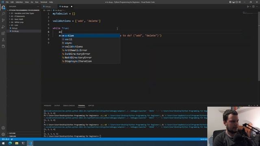
Task: Click the Split Editor Right icon
Action: 253,6
